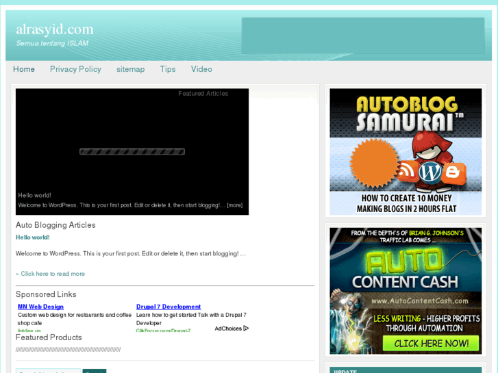Image resolution: width=498 pixels, height=373 pixels.
Task: Click the Auto Blogging Articles heading
Action: tap(55, 225)
